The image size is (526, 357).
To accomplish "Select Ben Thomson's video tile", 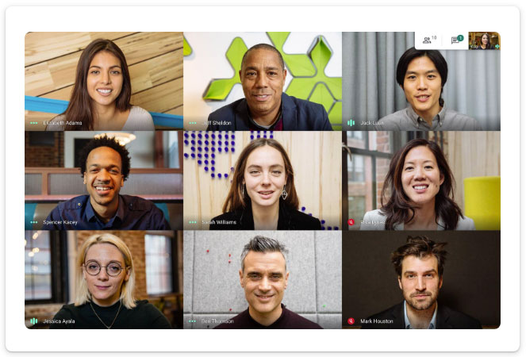I will pyautogui.click(x=263, y=279).
